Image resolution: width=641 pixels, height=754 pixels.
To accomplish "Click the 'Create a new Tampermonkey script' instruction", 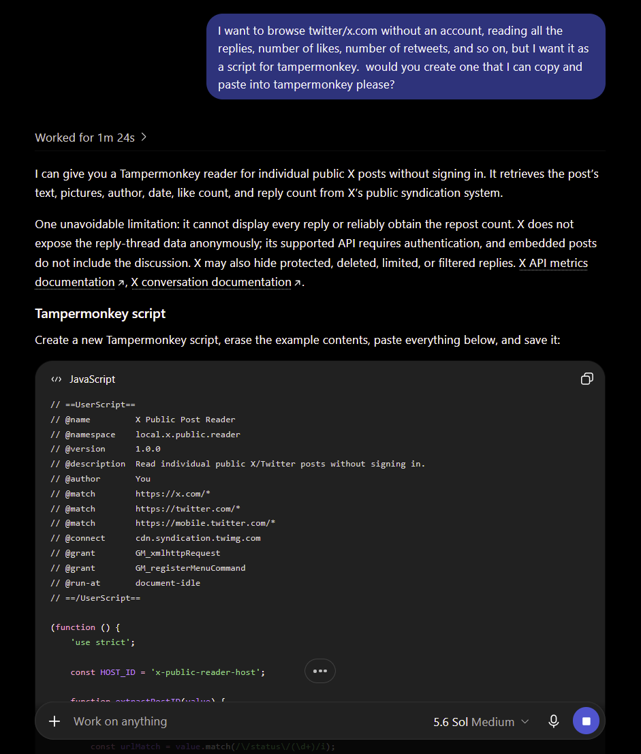I will coord(297,340).
